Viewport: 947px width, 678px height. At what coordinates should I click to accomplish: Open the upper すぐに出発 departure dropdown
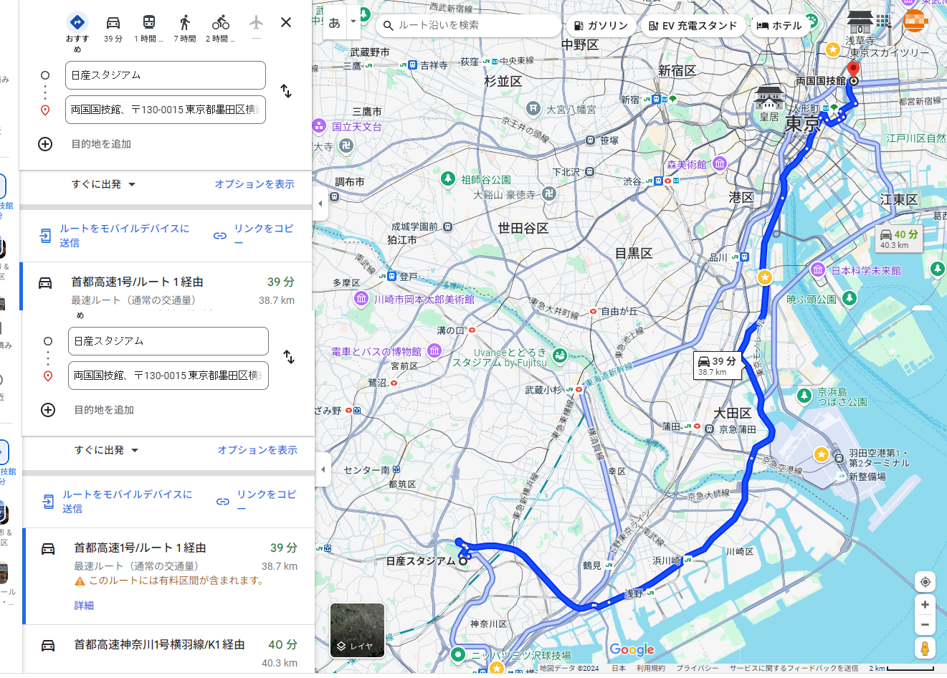point(103,184)
